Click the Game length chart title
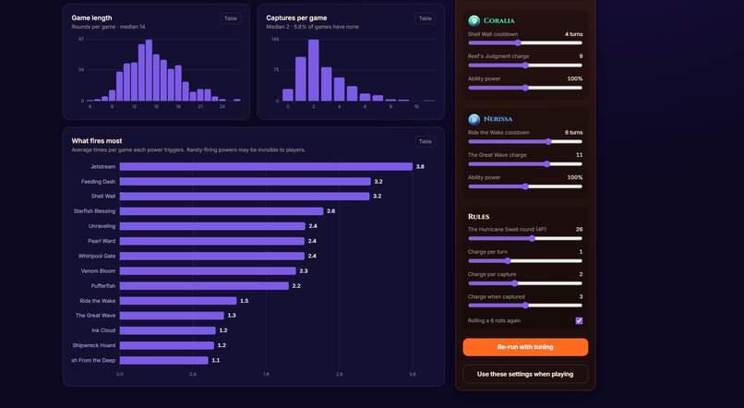This screenshot has width=744, height=408. 91,18
